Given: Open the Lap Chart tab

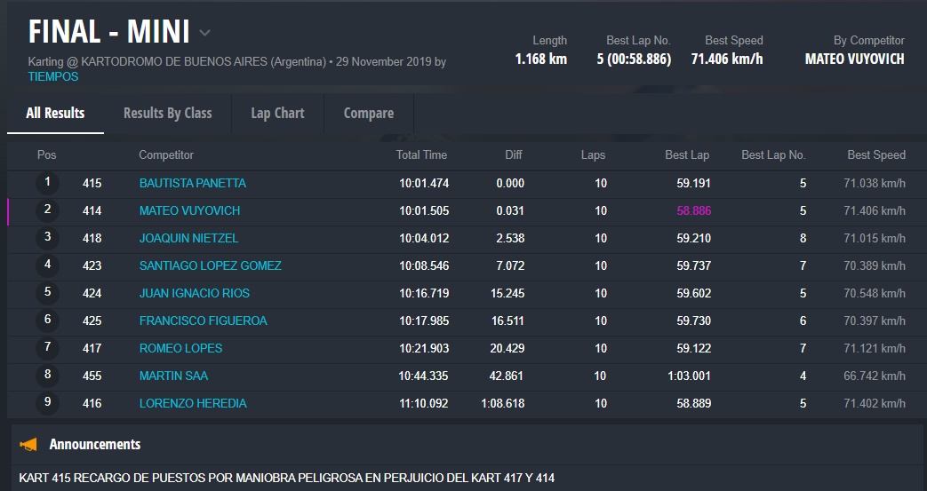Looking at the screenshot, I should (277, 113).
